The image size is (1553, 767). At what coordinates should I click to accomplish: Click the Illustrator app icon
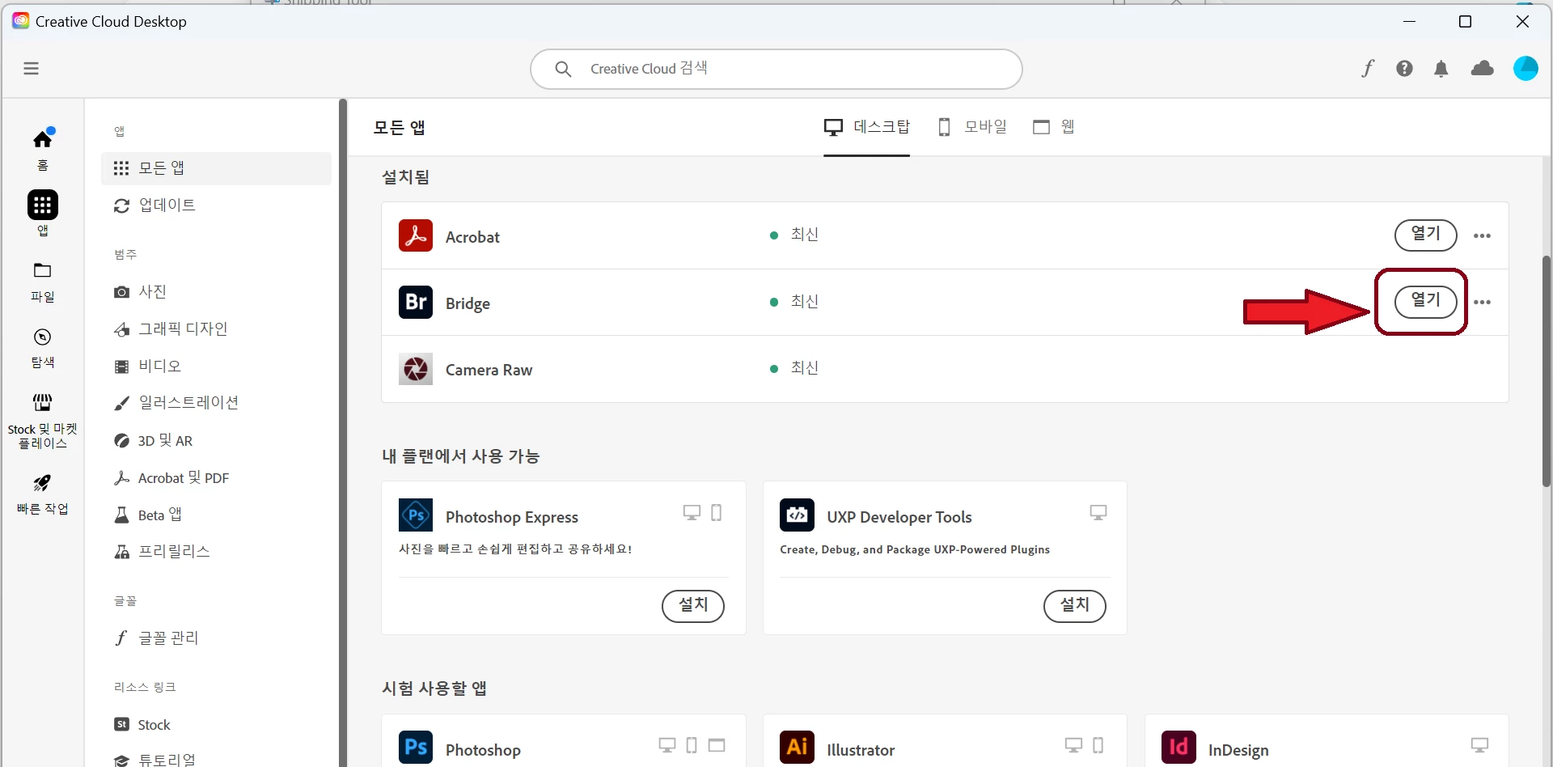[x=797, y=747]
